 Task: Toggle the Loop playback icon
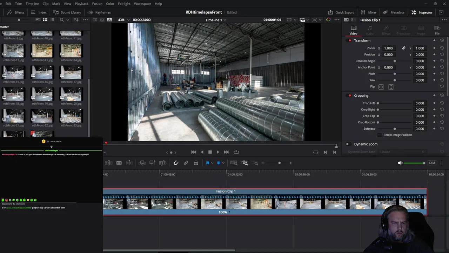pos(236,152)
